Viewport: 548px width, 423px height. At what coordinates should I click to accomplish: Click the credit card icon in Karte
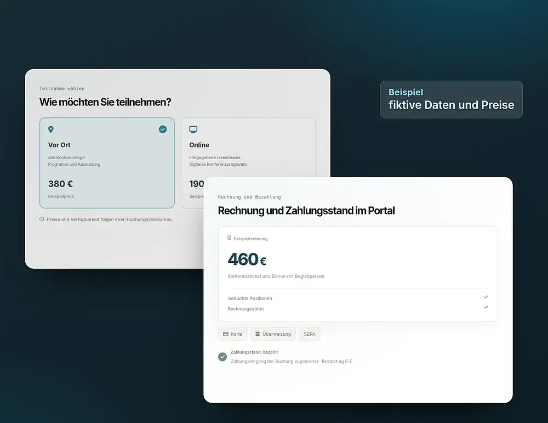tap(226, 334)
